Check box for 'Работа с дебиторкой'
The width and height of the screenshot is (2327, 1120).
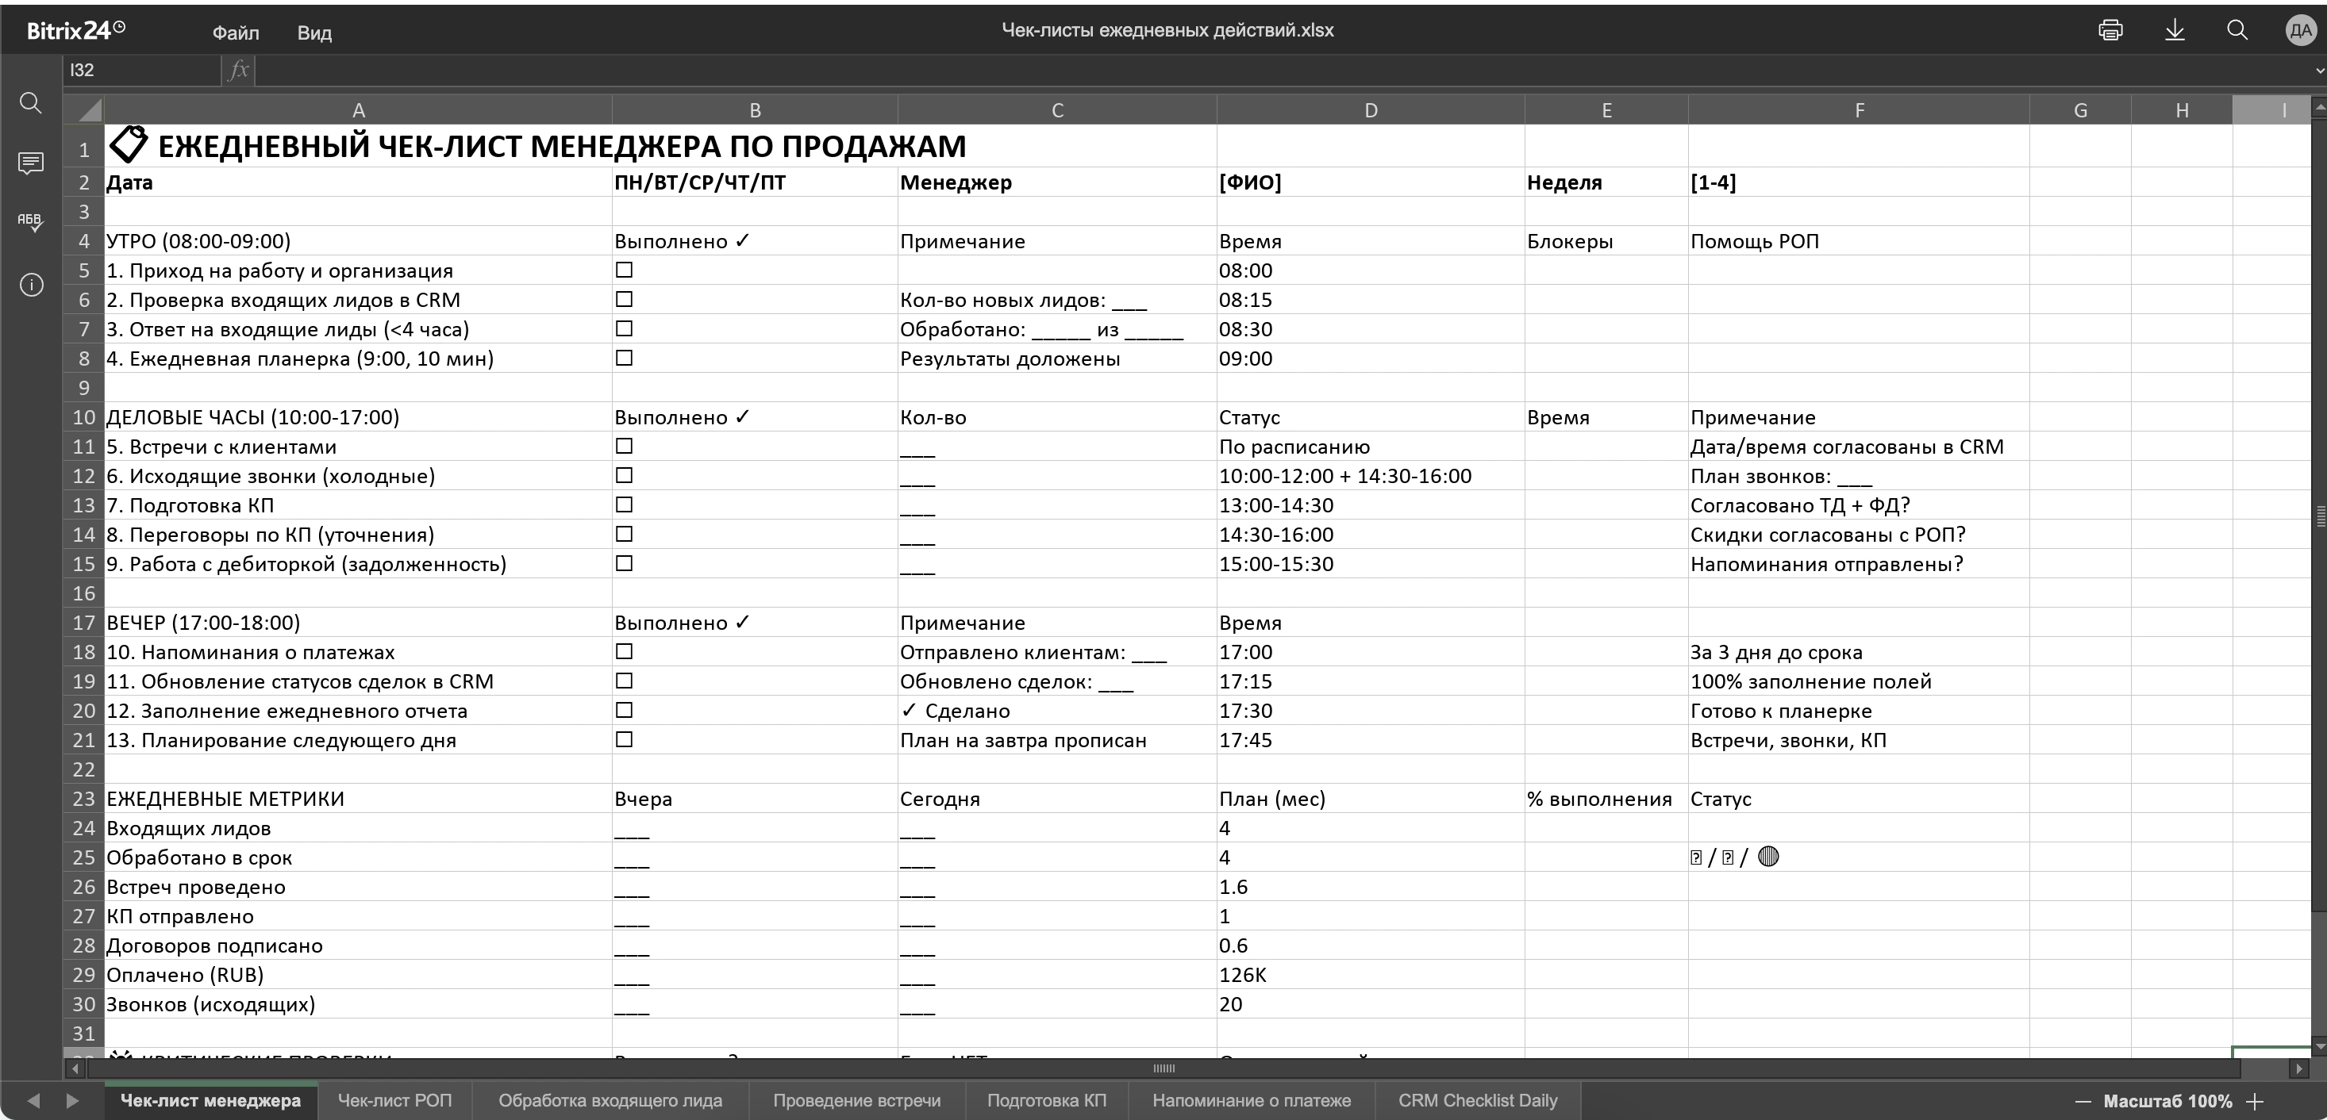pos(624,563)
